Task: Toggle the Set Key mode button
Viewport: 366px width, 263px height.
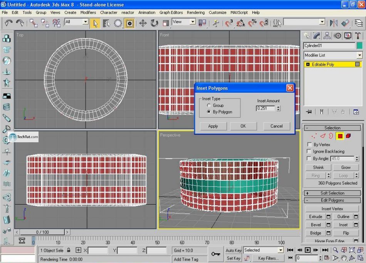Action: click(233, 258)
